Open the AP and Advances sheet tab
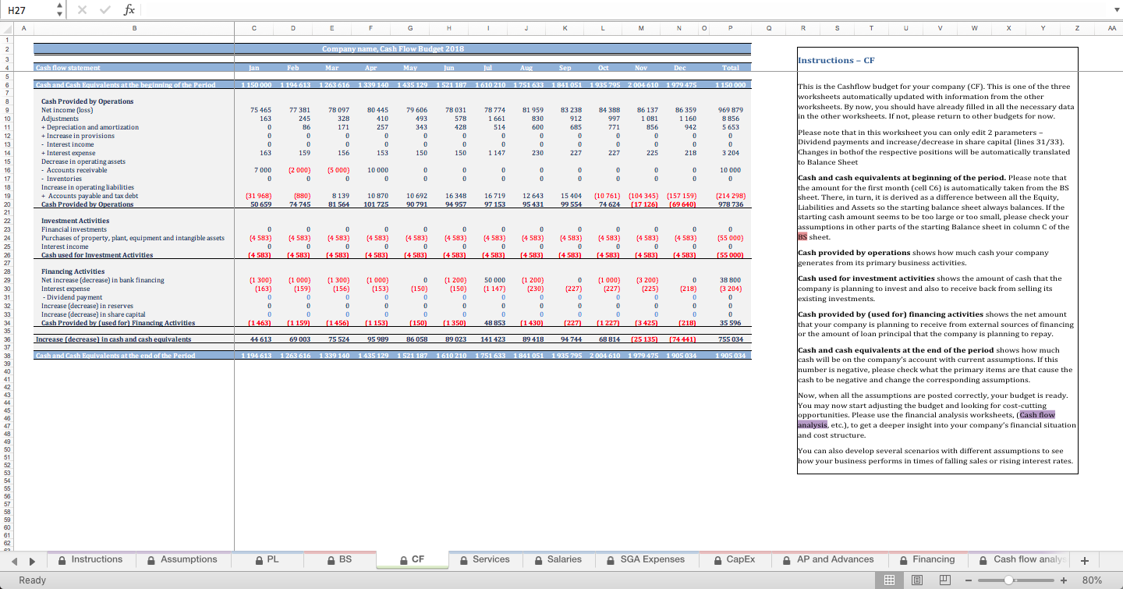Screen dimensions: 1123x589 [x=829, y=559]
